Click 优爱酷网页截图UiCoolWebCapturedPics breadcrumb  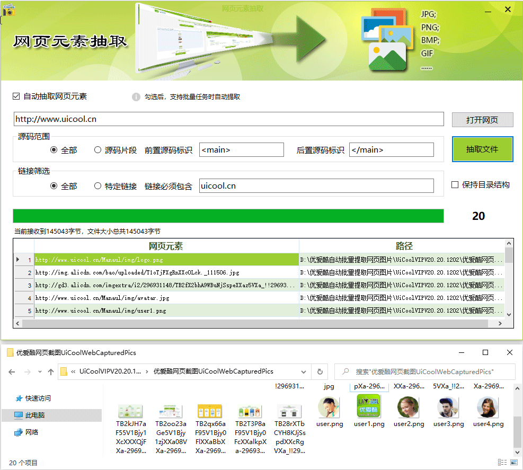click(213, 371)
